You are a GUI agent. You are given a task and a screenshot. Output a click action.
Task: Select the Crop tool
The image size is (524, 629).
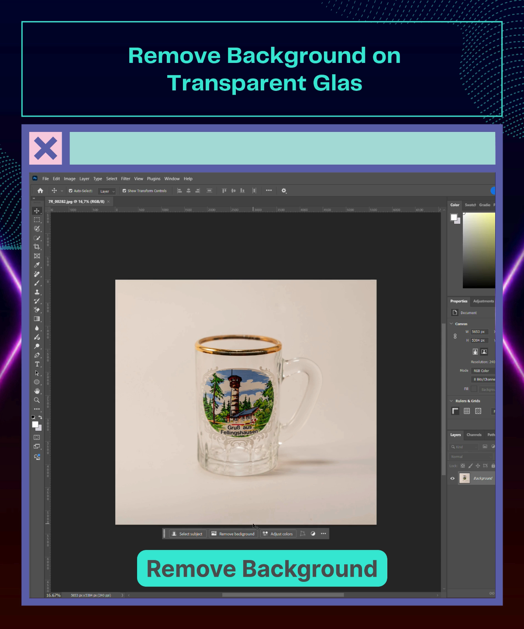[x=37, y=247]
